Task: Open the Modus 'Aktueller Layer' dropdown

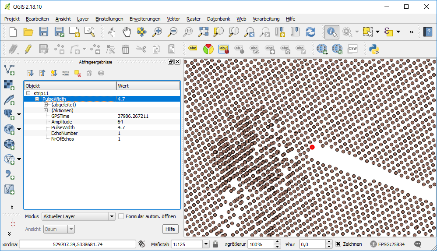Action: pos(78,216)
